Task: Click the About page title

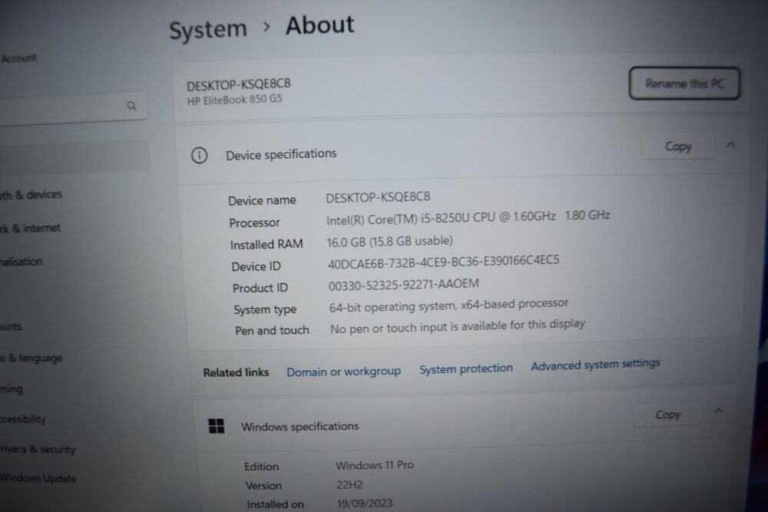Action: [x=319, y=25]
